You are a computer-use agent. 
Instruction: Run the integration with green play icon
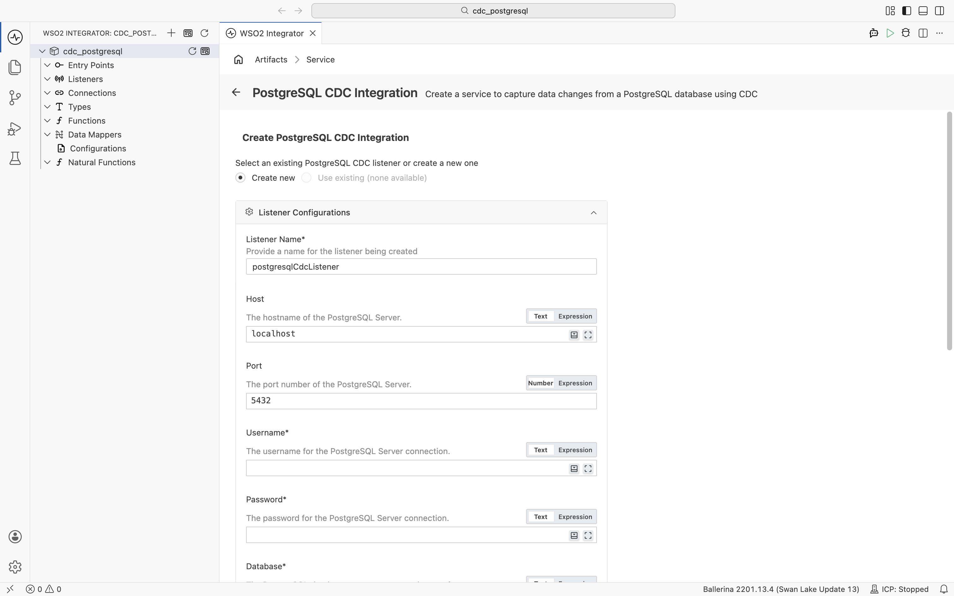890,33
